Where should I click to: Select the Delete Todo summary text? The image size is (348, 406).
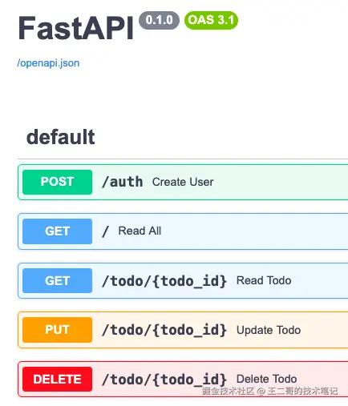pos(267,379)
